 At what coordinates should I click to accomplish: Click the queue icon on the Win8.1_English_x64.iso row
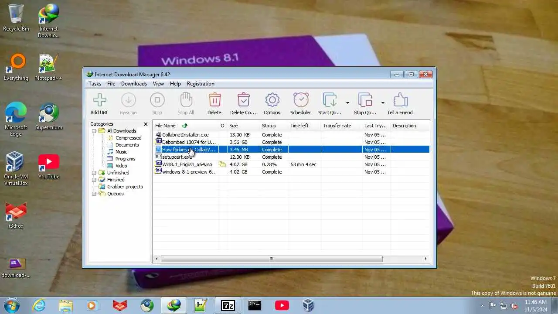(x=222, y=164)
